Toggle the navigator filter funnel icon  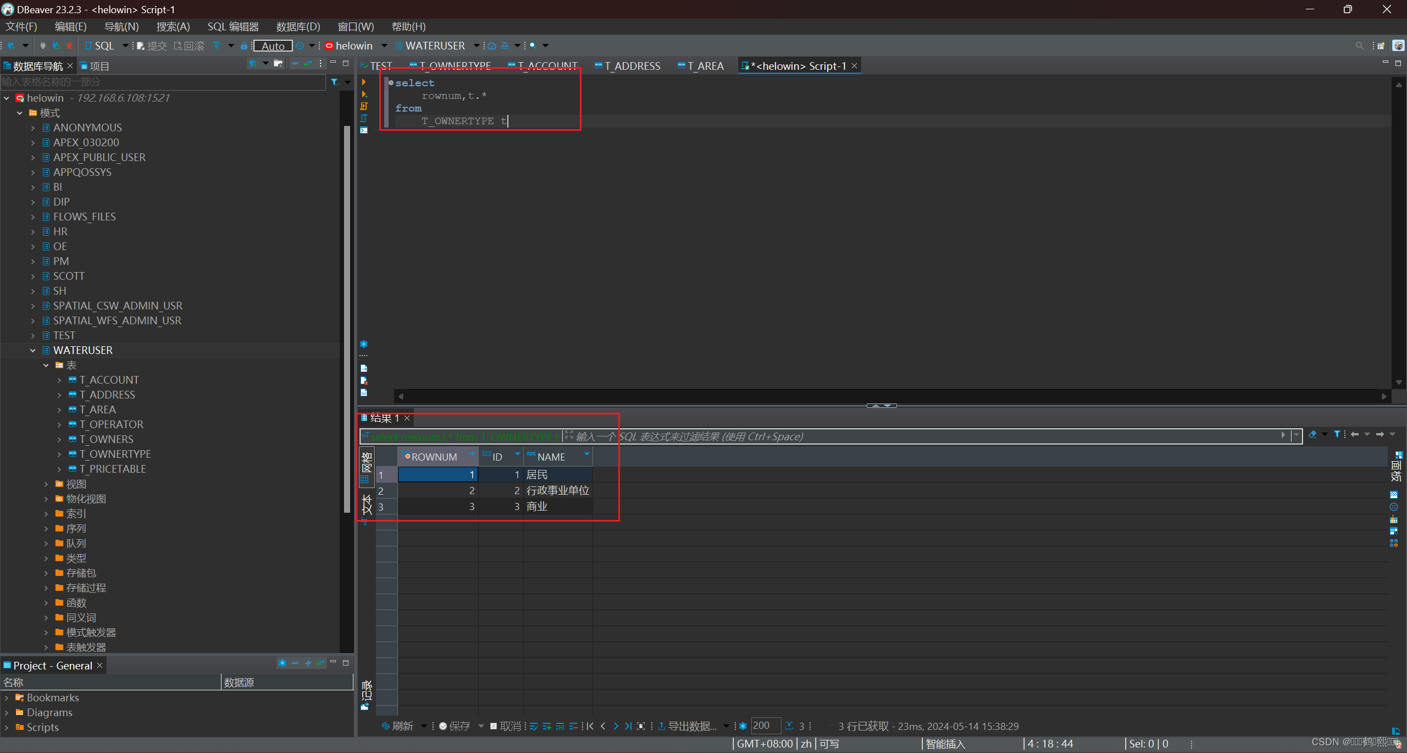coord(335,82)
